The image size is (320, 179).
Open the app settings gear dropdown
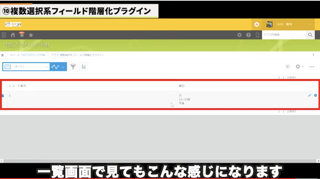[299, 67]
